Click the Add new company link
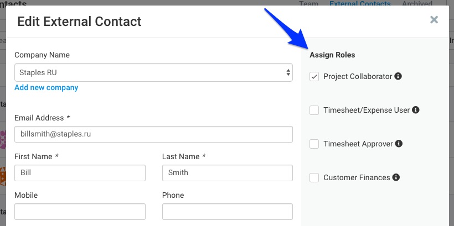The height and width of the screenshot is (226, 454). [47, 87]
